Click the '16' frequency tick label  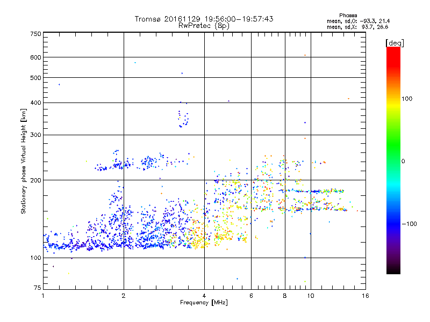click(365, 296)
